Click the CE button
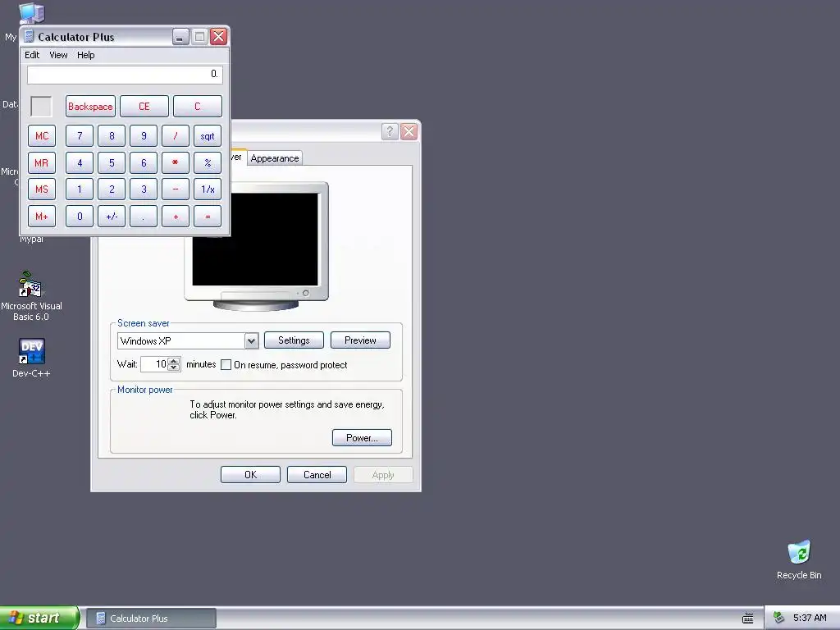Screen dimensions: 840x630 coord(144,106)
